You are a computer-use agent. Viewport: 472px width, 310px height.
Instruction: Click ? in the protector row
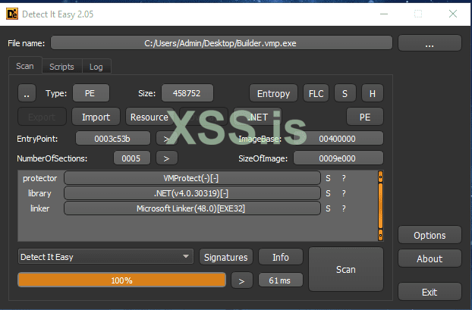pyautogui.click(x=344, y=178)
